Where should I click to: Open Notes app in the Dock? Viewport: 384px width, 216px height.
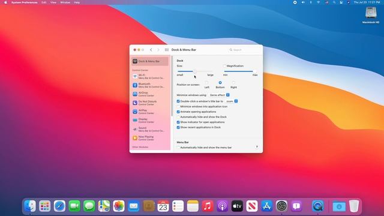(193, 206)
